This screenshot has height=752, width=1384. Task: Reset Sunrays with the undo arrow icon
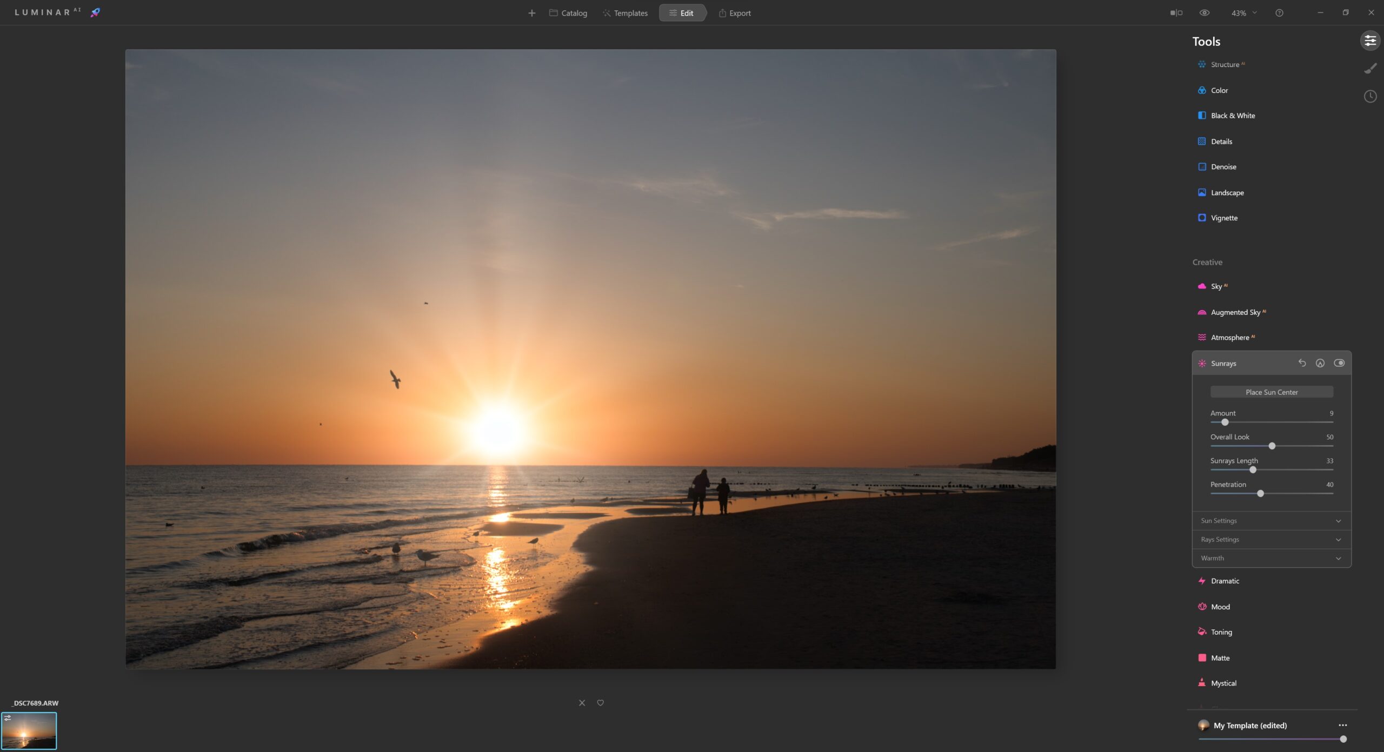click(x=1302, y=363)
